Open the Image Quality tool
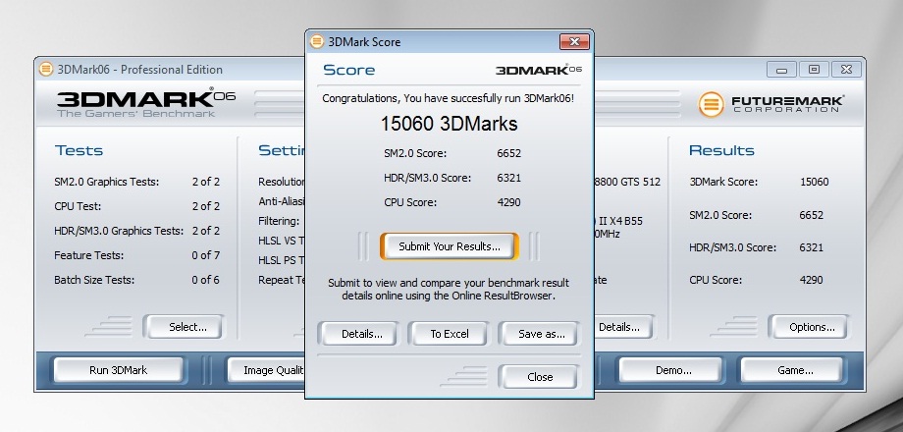Image resolution: width=903 pixels, height=432 pixels. pos(267,370)
